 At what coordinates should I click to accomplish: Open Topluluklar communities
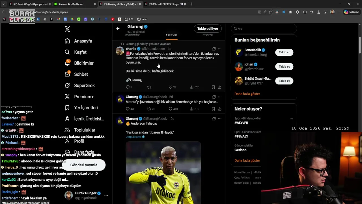tap(80, 130)
